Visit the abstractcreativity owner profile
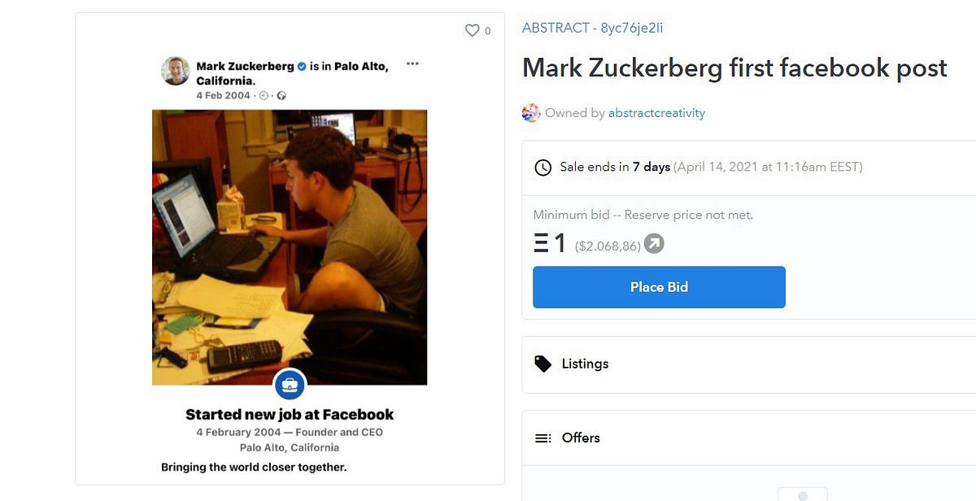976x501 pixels. point(657,113)
